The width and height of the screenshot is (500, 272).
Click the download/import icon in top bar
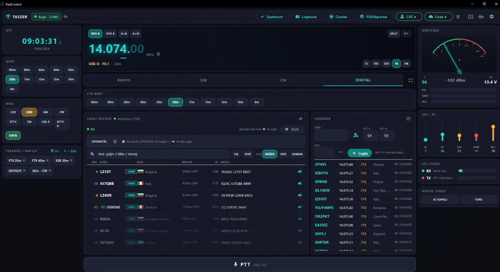click(470, 17)
